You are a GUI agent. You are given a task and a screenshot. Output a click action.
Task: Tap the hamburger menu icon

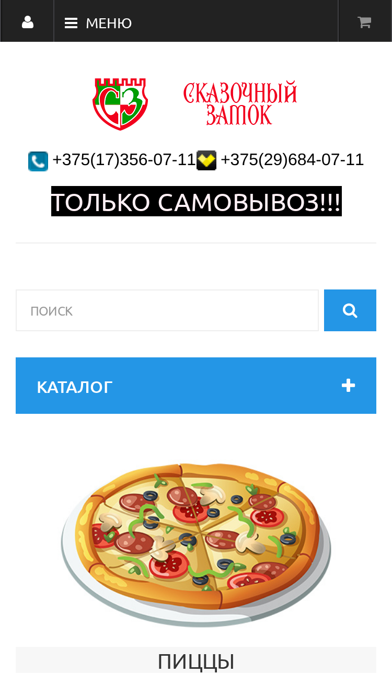point(71,23)
